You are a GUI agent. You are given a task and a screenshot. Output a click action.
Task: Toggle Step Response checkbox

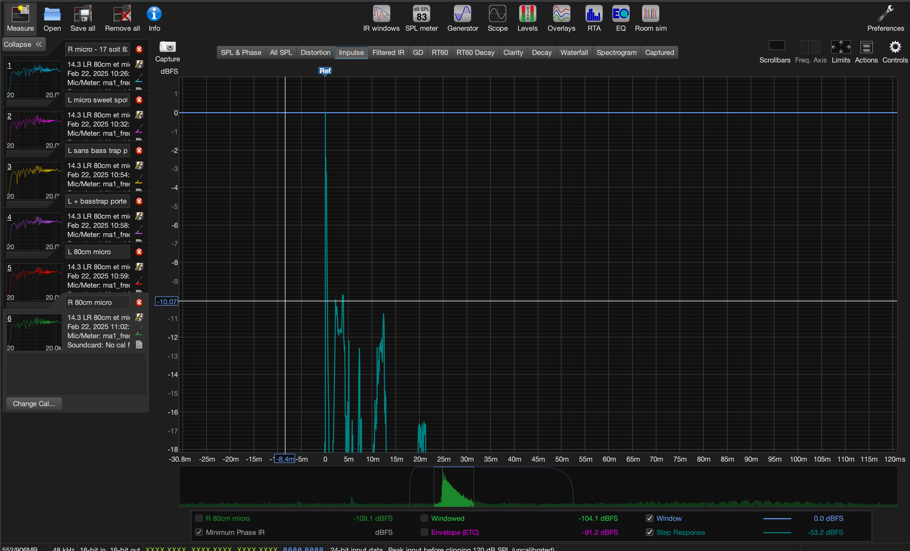pyautogui.click(x=650, y=532)
